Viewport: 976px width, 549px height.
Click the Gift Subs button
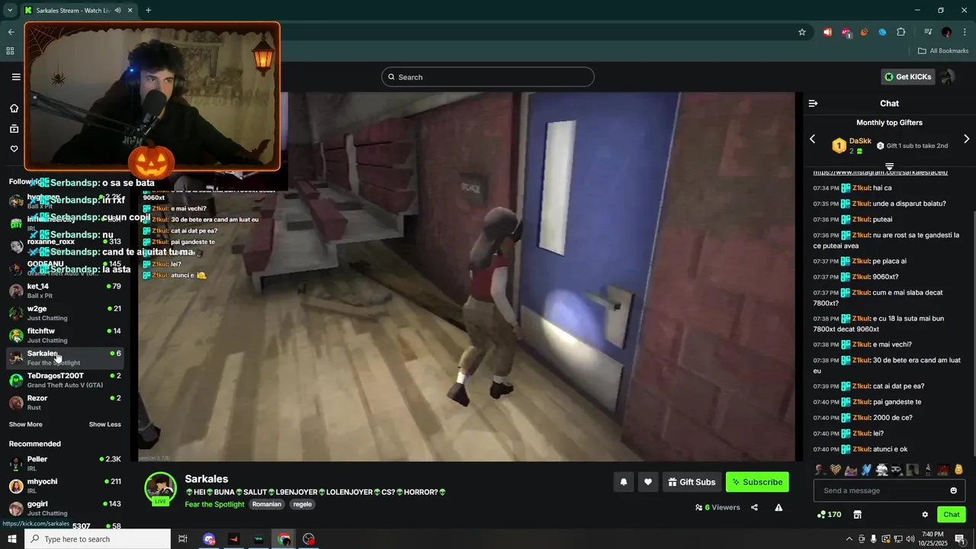[692, 482]
